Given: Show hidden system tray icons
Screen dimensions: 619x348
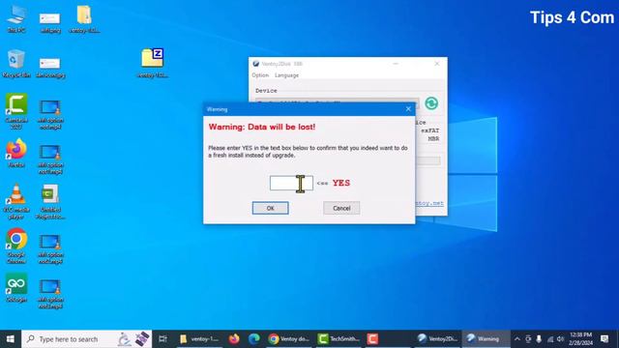Looking at the screenshot, I should 517,339.
